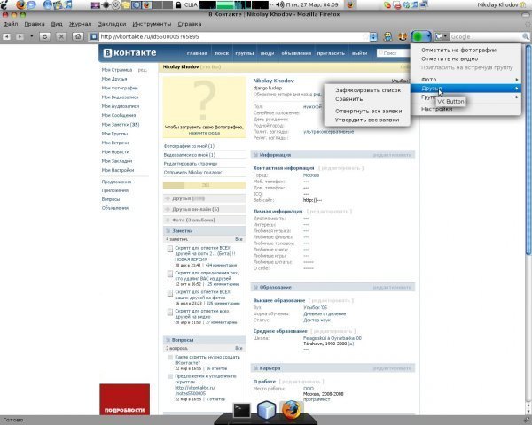Click the green VK Button toolbar icon
The width and height of the screenshot is (532, 425).
click(x=419, y=36)
